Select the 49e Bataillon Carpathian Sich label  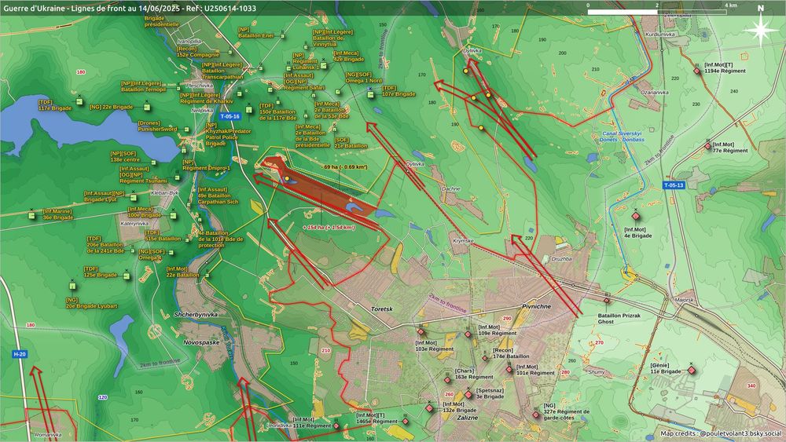click(x=218, y=195)
